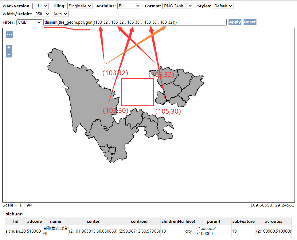Click the fid column header
This screenshot has width=297, height=240.
(x=16, y=221)
